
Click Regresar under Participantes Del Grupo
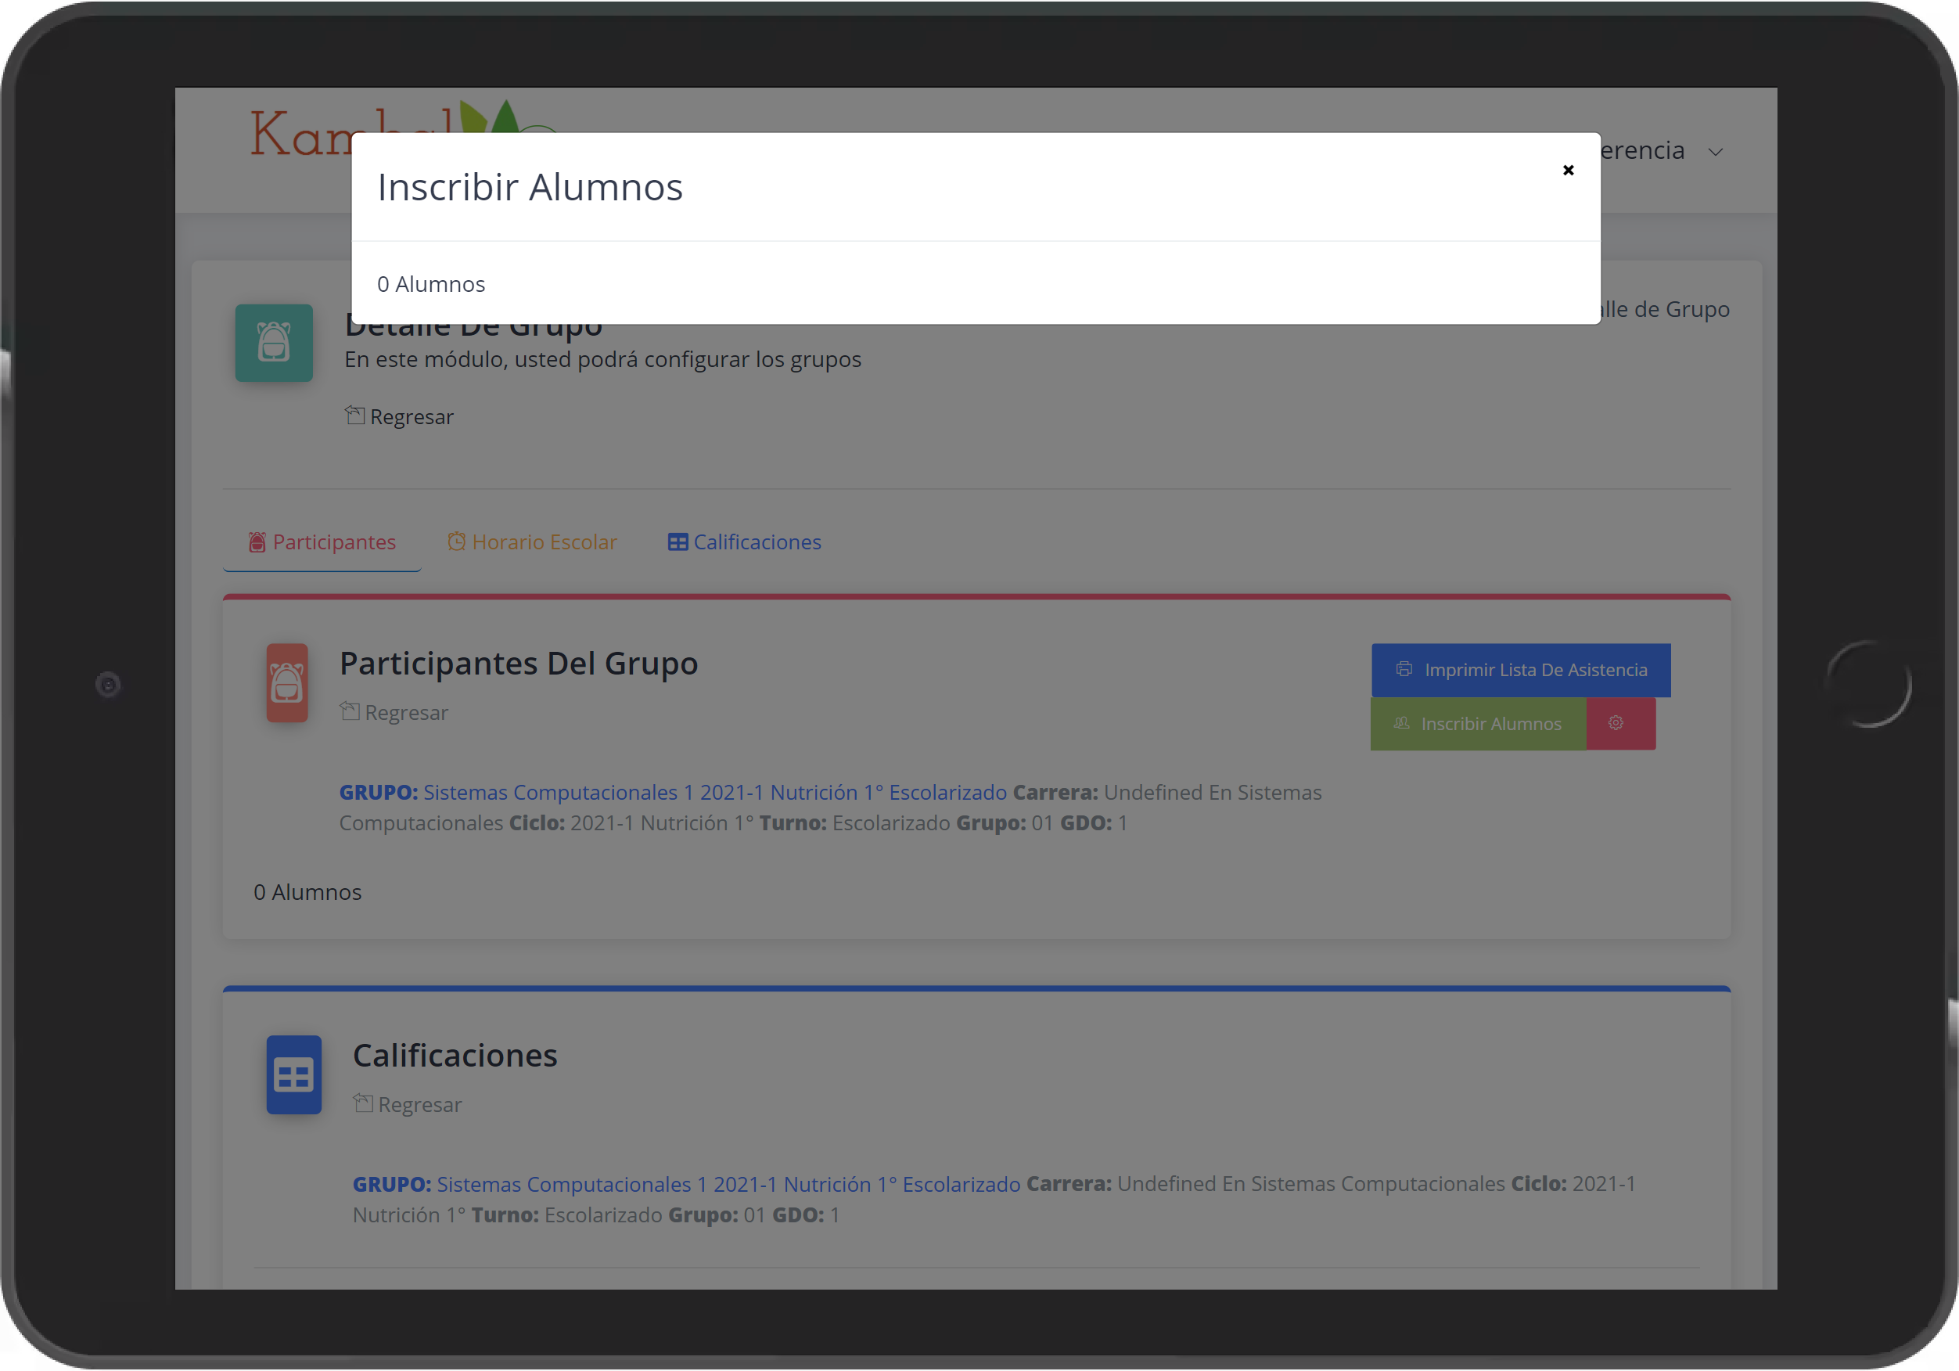(394, 712)
